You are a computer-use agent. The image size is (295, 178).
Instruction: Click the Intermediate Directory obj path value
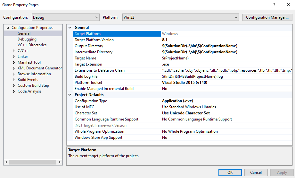200,52
